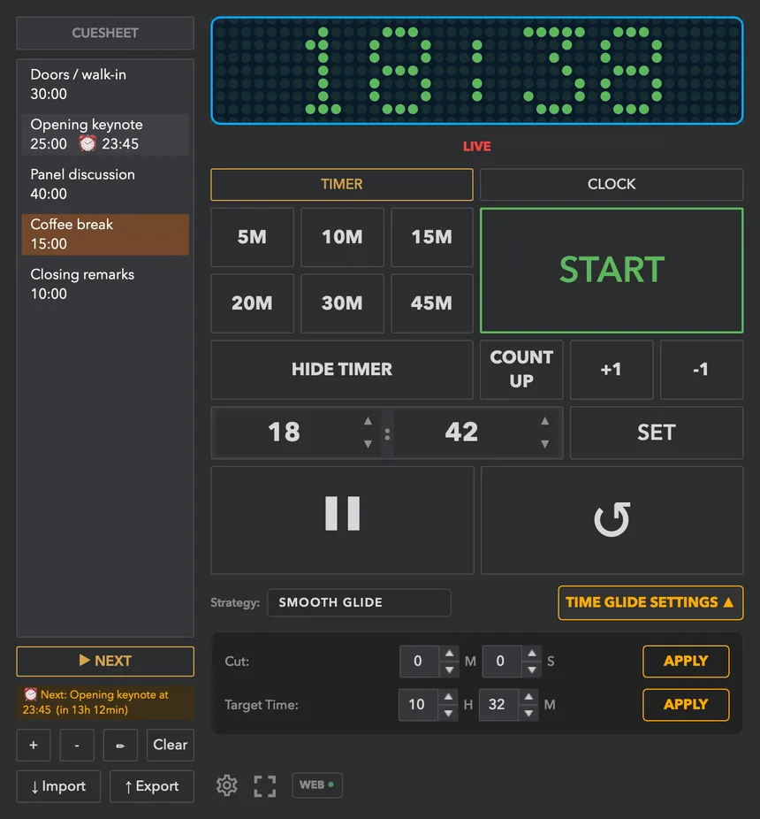Image resolution: width=760 pixels, height=819 pixels.
Task: Add one minute with +1
Action: pyautogui.click(x=612, y=370)
